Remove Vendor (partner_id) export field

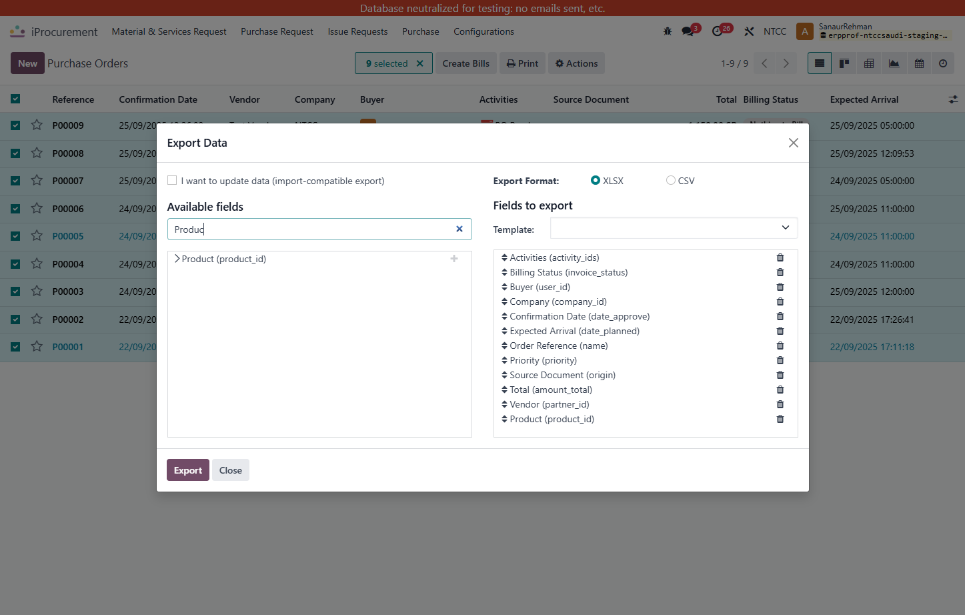[x=780, y=404]
